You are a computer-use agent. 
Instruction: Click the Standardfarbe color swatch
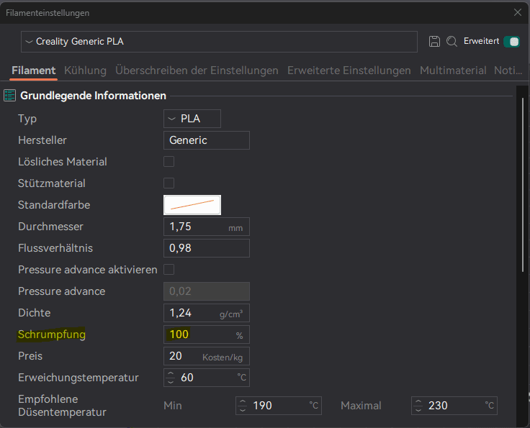(192, 205)
